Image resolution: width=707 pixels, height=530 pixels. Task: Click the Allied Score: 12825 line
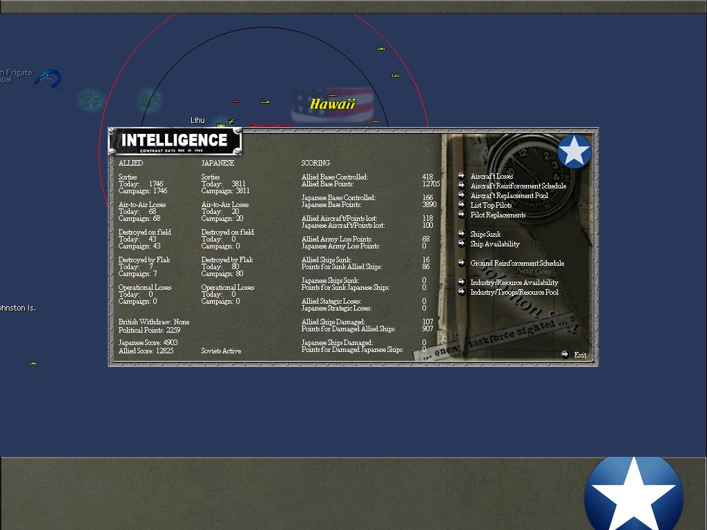[146, 350]
